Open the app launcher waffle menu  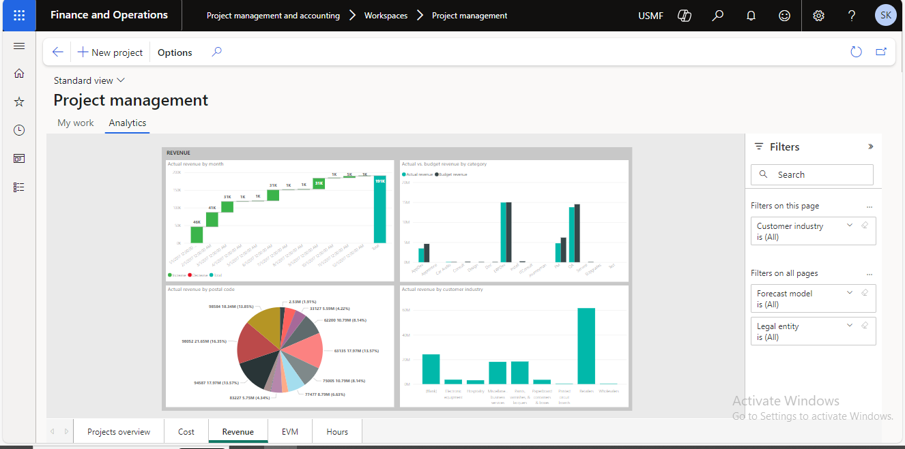pyautogui.click(x=19, y=15)
